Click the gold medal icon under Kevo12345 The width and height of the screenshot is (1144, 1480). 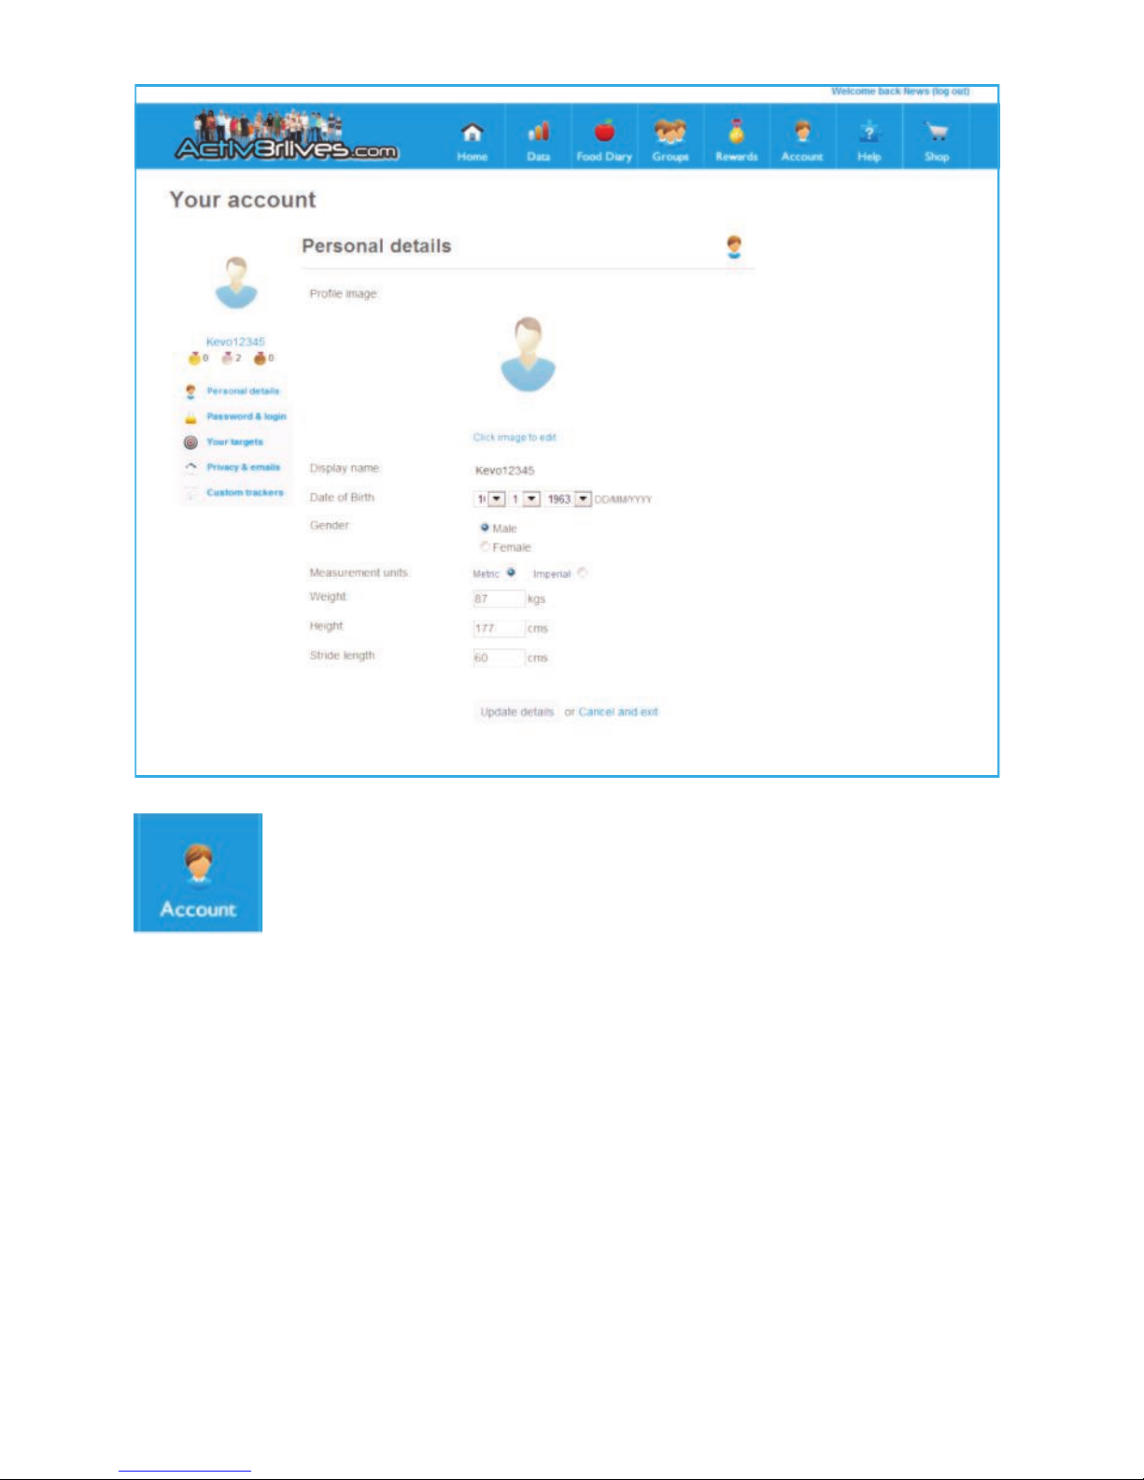point(194,358)
